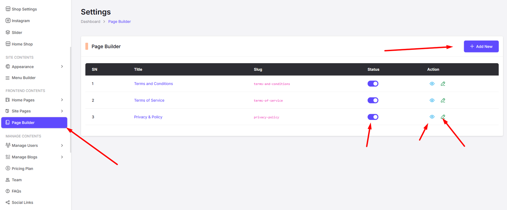Disable the Terms of Service status switch
507x210 pixels.
(373, 100)
